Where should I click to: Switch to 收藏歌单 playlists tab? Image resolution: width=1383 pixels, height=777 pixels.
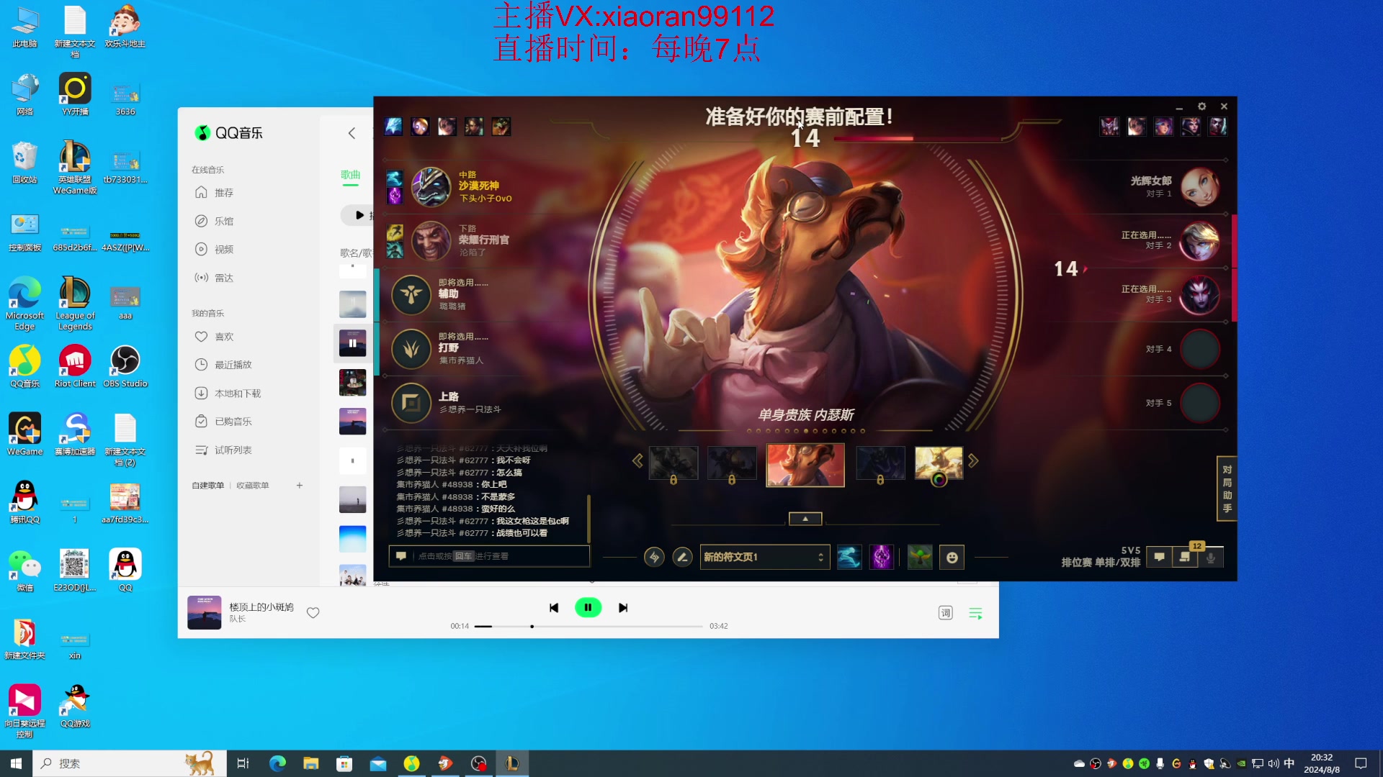pyautogui.click(x=252, y=486)
